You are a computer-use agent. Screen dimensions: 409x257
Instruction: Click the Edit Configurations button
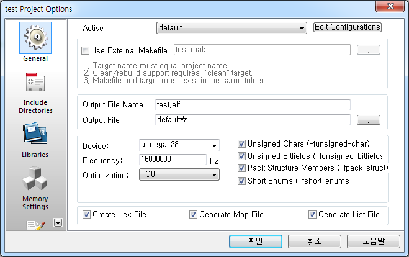[x=347, y=27]
